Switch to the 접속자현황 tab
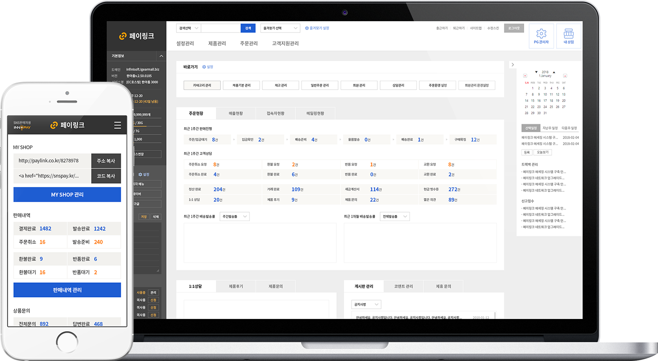 tap(275, 113)
